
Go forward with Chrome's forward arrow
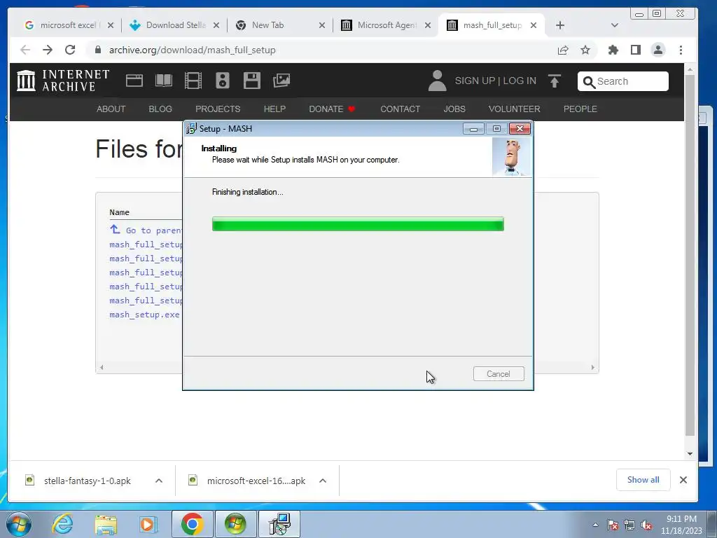[48, 50]
